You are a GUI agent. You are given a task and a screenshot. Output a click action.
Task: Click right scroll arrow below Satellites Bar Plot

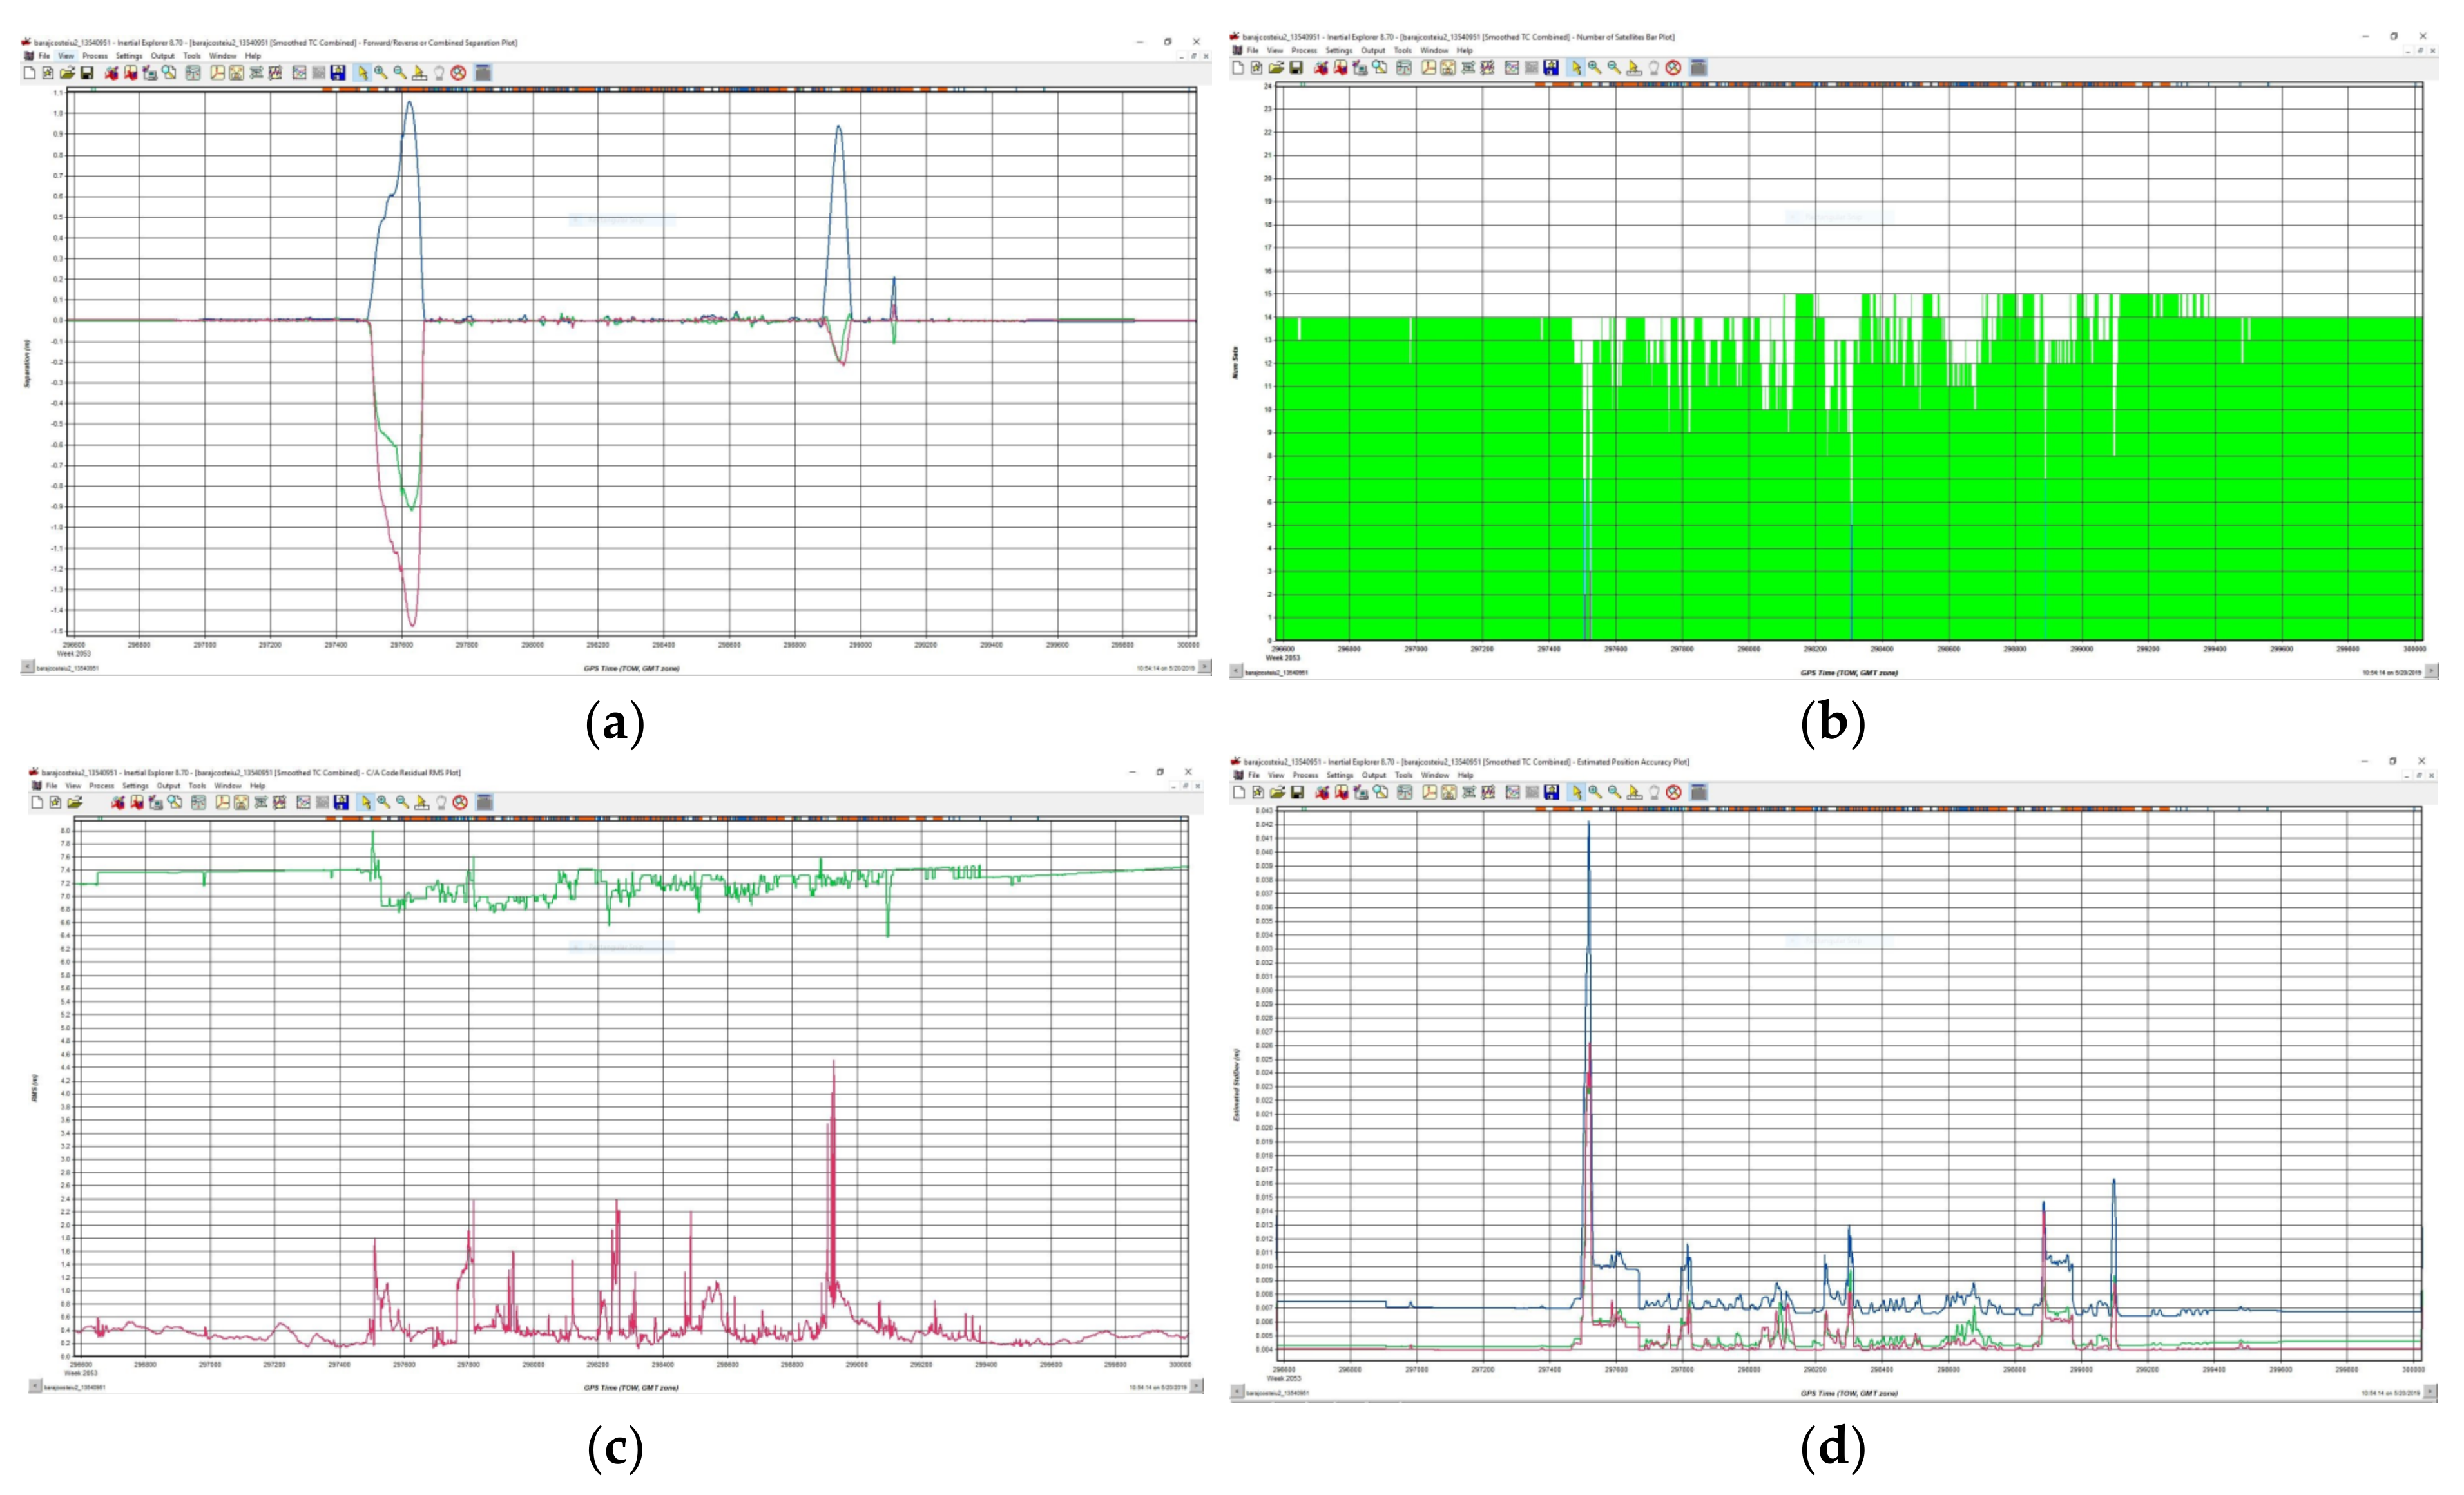coord(2431,671)
